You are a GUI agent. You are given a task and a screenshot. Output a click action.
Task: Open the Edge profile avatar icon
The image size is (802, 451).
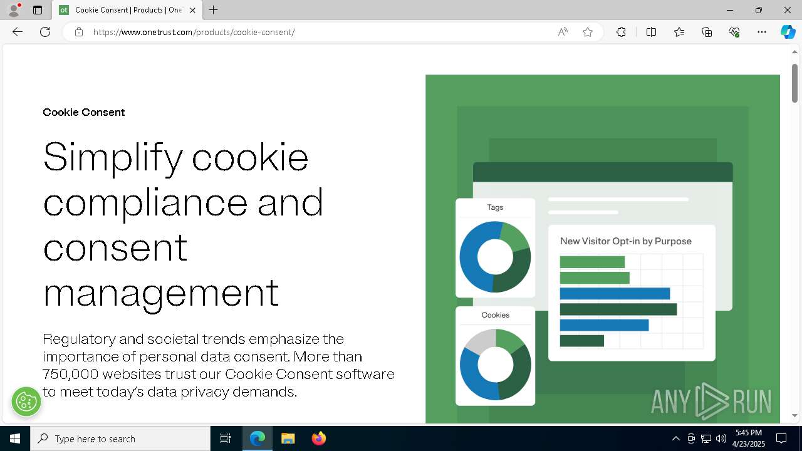(x=14, y=10)
